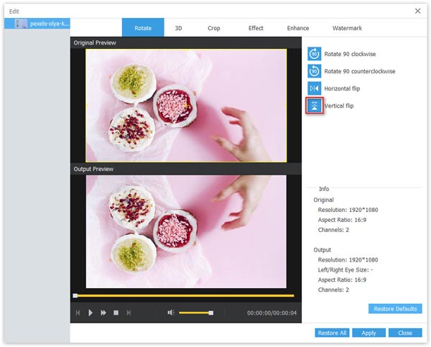Click the Restore Defaults button
Viewport: 431px width, 347px height.
pyautogui.click(x=395, y=309)
